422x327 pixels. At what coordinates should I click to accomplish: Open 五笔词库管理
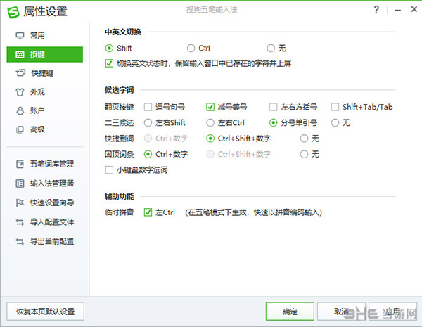tap(45, 164)
